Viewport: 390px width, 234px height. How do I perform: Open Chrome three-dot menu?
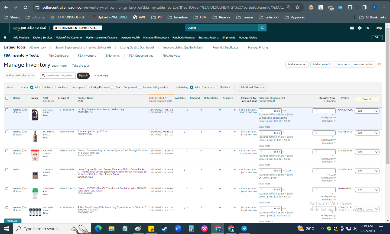[384, 7]
